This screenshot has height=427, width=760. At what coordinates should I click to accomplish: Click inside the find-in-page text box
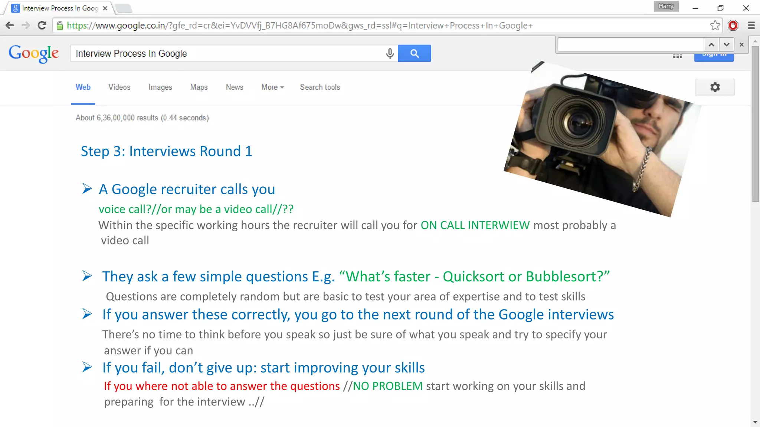[630, 44]
